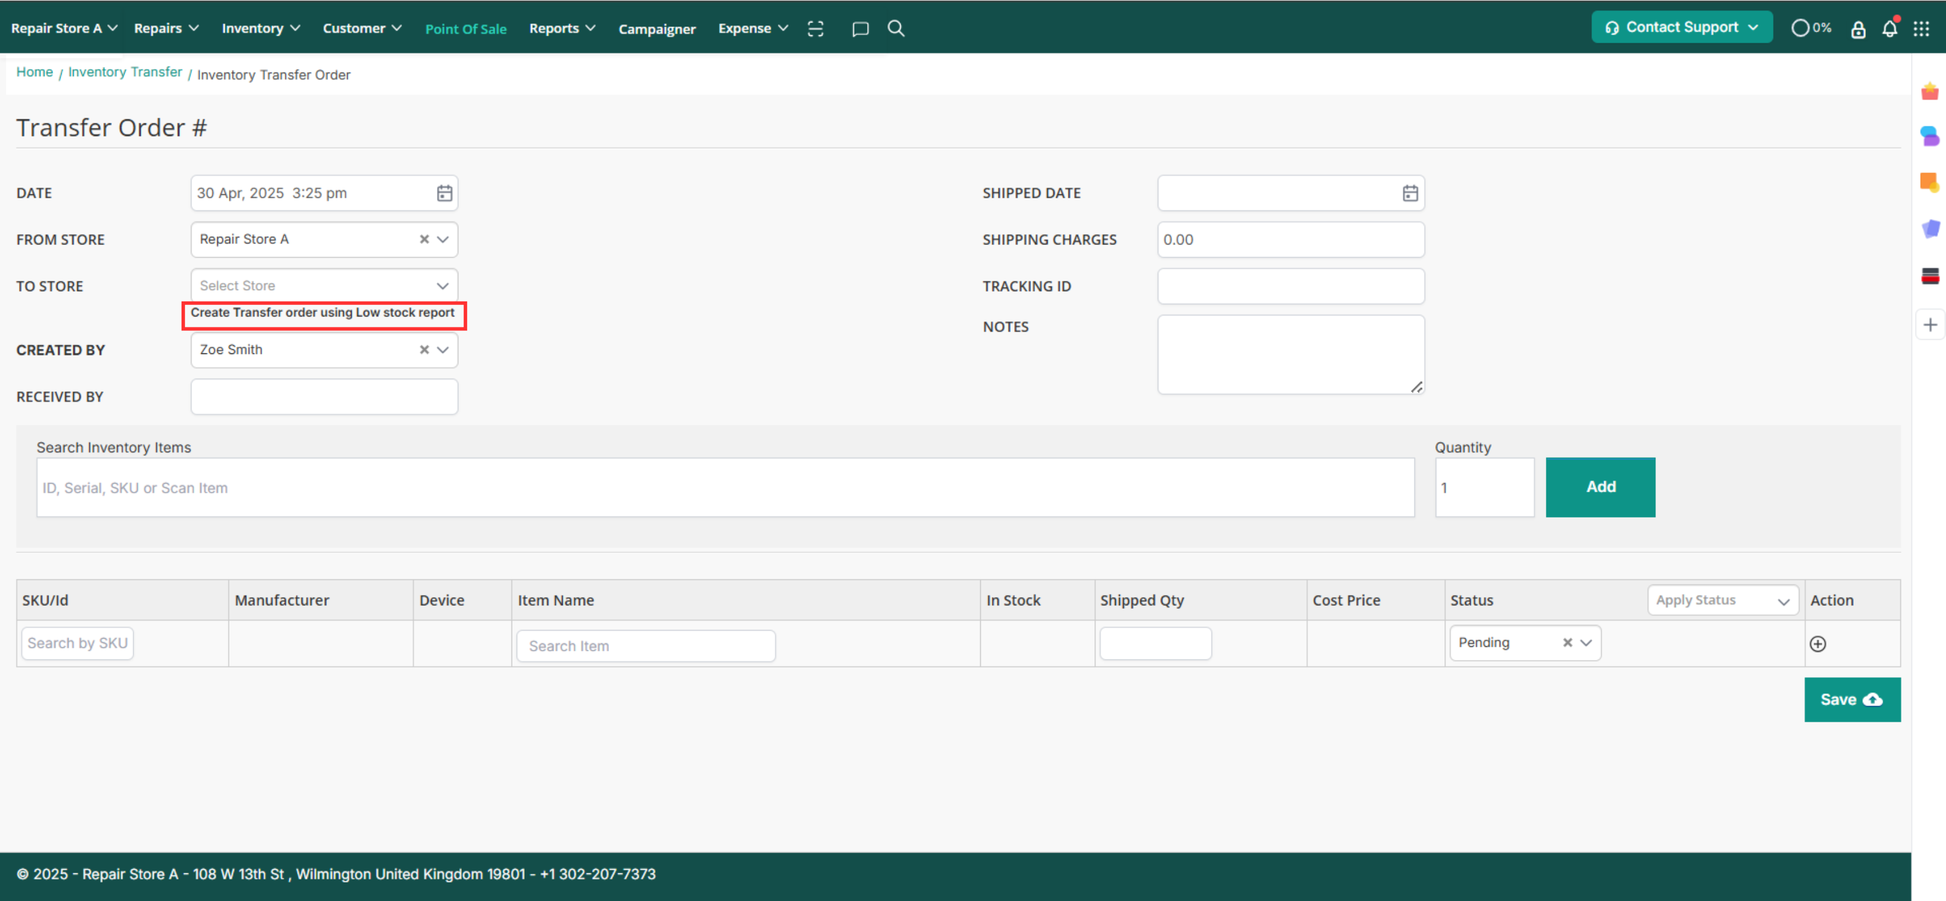
Task: Click the RECEIVED BY field
Action: click(324, 397)
